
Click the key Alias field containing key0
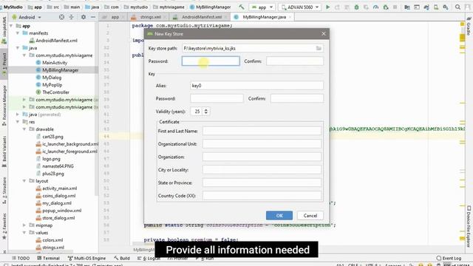256,86
